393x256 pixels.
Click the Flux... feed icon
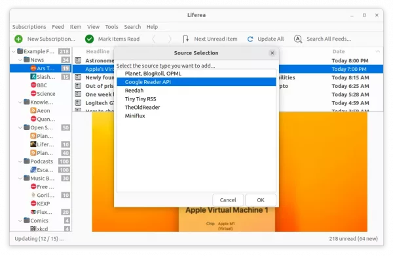tap(33, 212)
